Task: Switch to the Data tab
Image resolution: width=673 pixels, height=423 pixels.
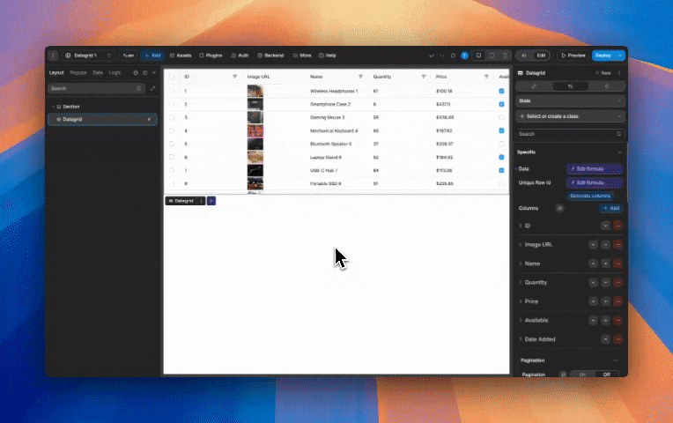Action: (98, 72)
